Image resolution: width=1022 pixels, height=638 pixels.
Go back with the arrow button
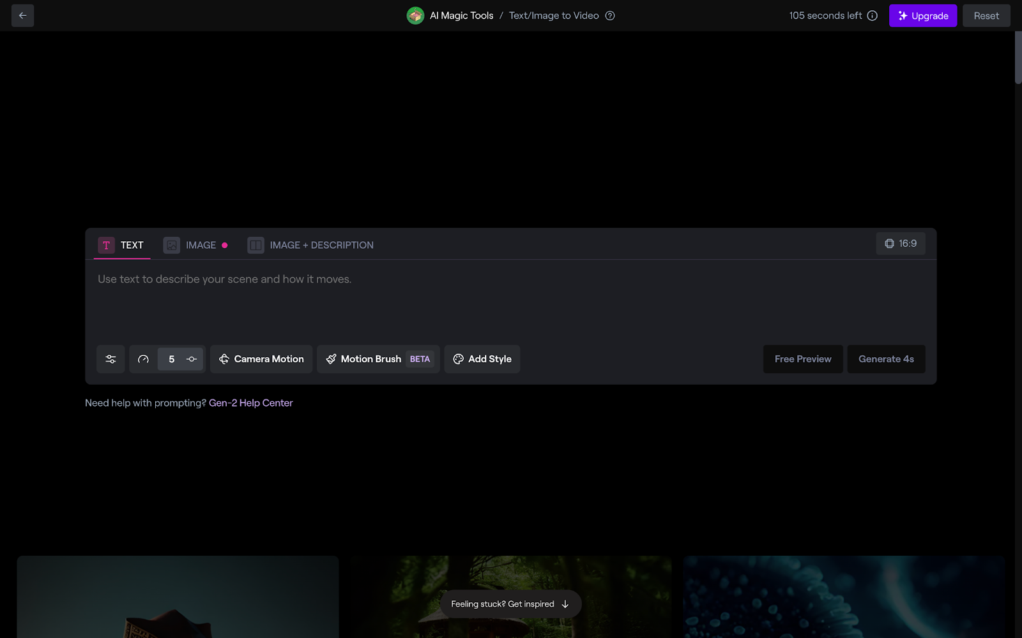22,15
